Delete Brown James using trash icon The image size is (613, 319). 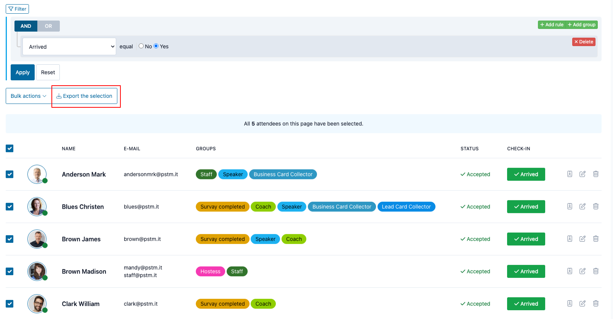coord(596,239)
